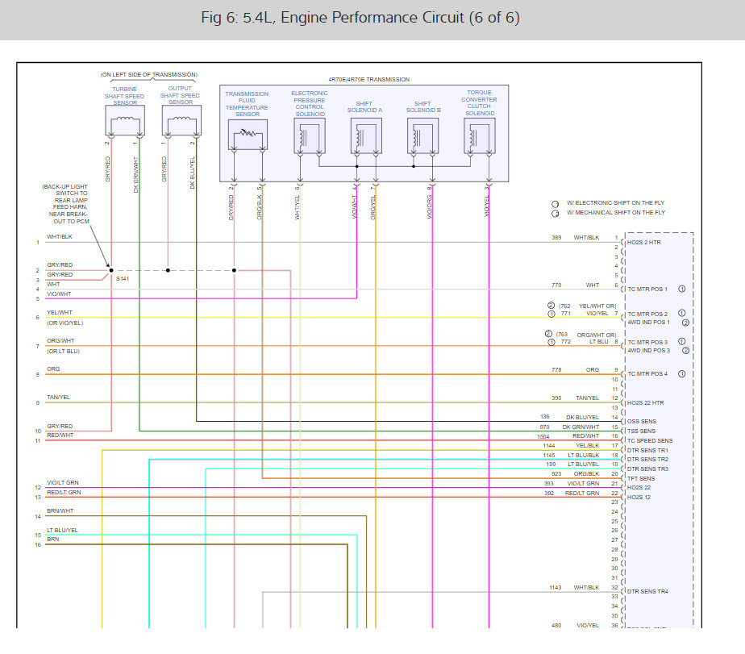
Task: Click circuit number '480' for VIO/YEL
Action: pyautogui.click(x=556, y=626)
